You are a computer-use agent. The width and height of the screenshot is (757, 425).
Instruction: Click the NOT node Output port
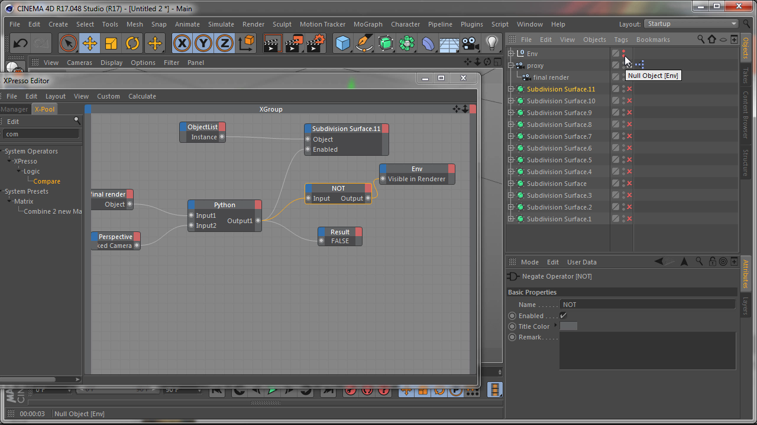pos(368,198)
